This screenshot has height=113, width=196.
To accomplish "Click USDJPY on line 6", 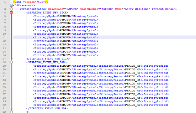I will click(x=65, y=20).
